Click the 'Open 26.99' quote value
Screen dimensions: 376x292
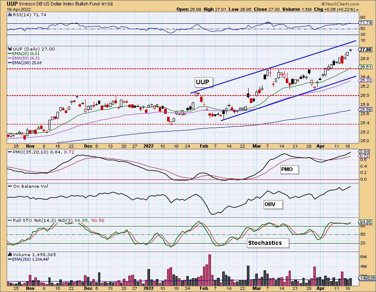[189, 9]
